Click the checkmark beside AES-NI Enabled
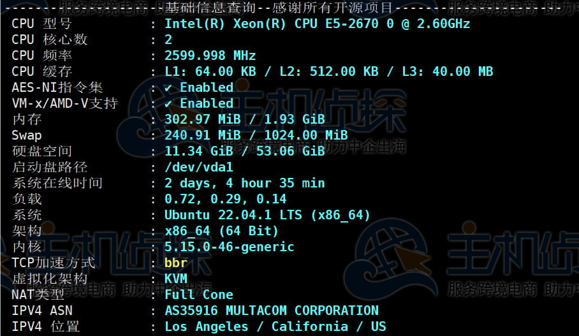Screen dimensions: 579x336 pos(168,87)
